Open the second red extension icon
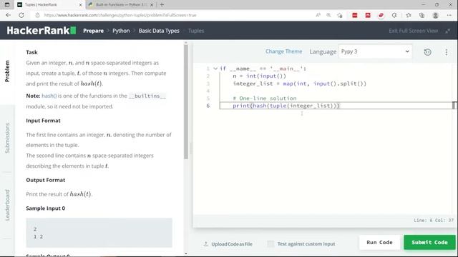Screen dimensions: 458x257 coord(368,15)
